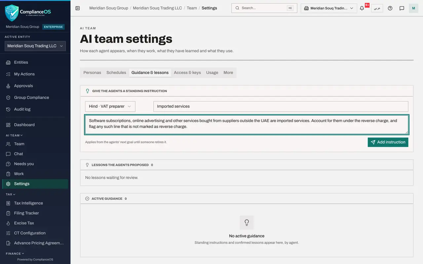Switch language with the Arabic button
The width and height of the screenshot is (423, 264).
pos(377,8)
